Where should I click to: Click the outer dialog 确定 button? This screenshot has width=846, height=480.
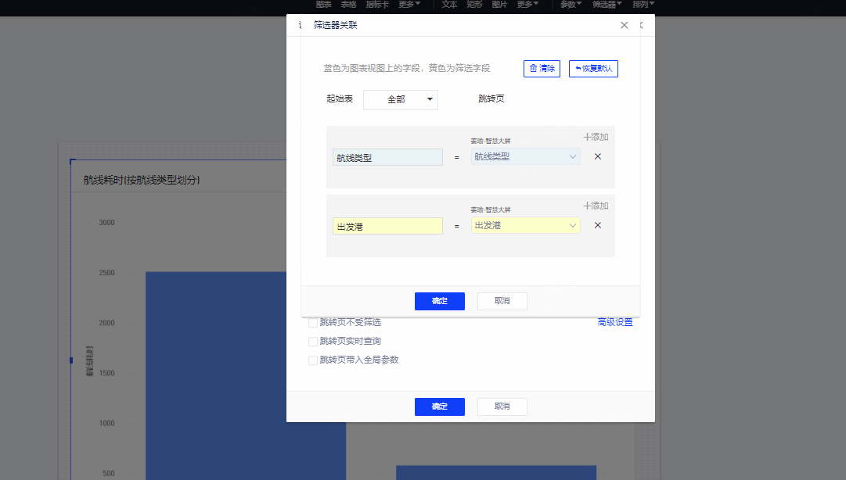440,407
